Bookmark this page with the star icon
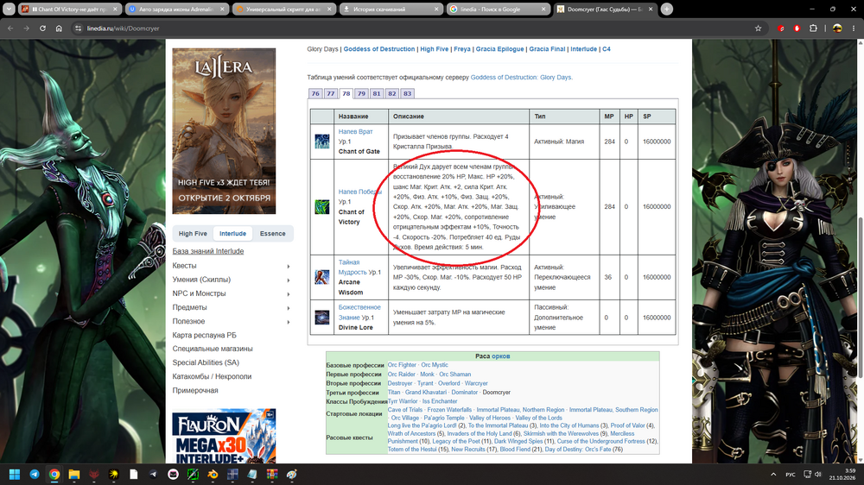 click(x=759, y=28)
